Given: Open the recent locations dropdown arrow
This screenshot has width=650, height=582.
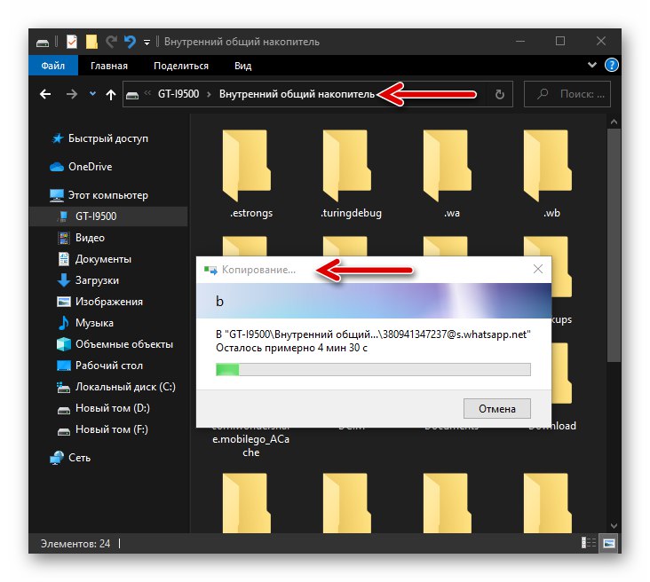Looking at the screenshot, I should click(93, 94).
